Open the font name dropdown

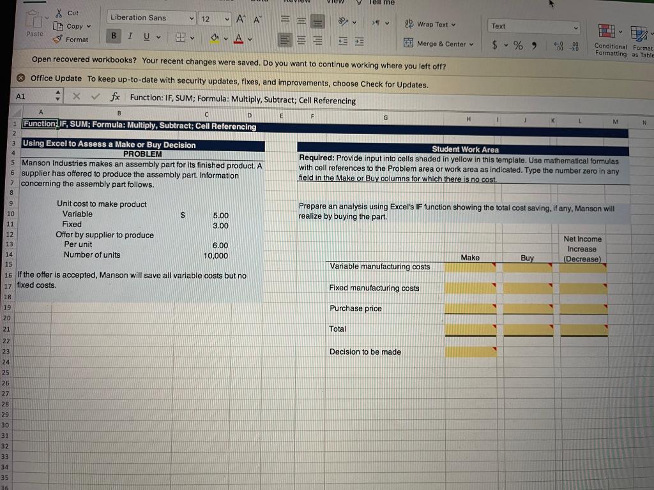pos(151,18)
